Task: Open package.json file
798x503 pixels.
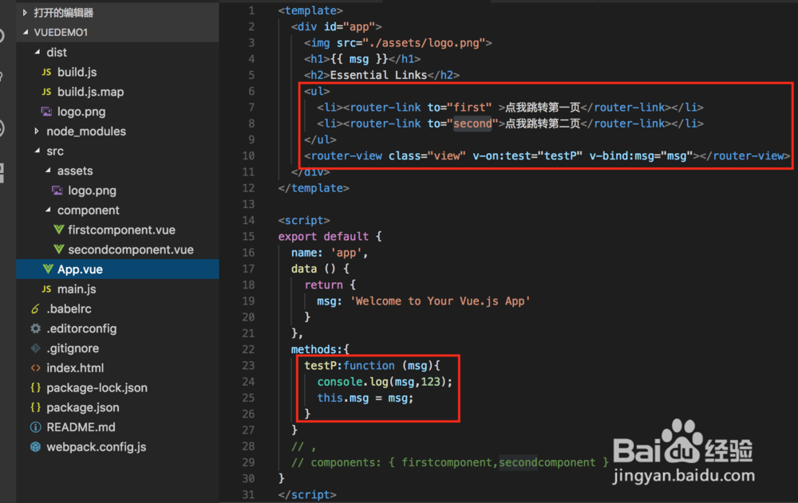Action: [x=82, y=407]
